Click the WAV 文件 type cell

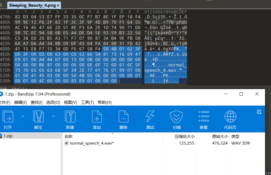click(x=241, y=143)
